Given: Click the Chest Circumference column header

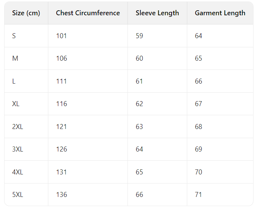Looking at the screenshot, I should pos(88,13).
